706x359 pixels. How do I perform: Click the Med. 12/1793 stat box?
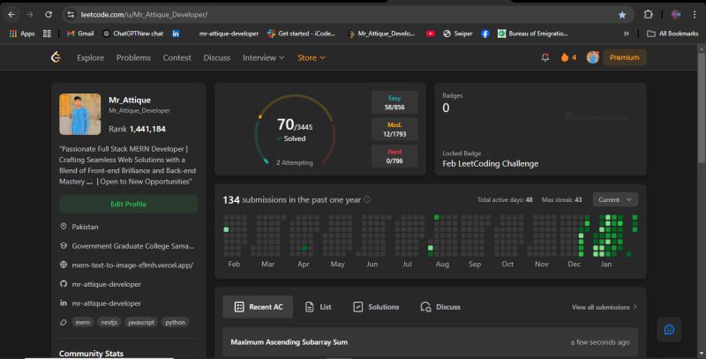(394, 129)
